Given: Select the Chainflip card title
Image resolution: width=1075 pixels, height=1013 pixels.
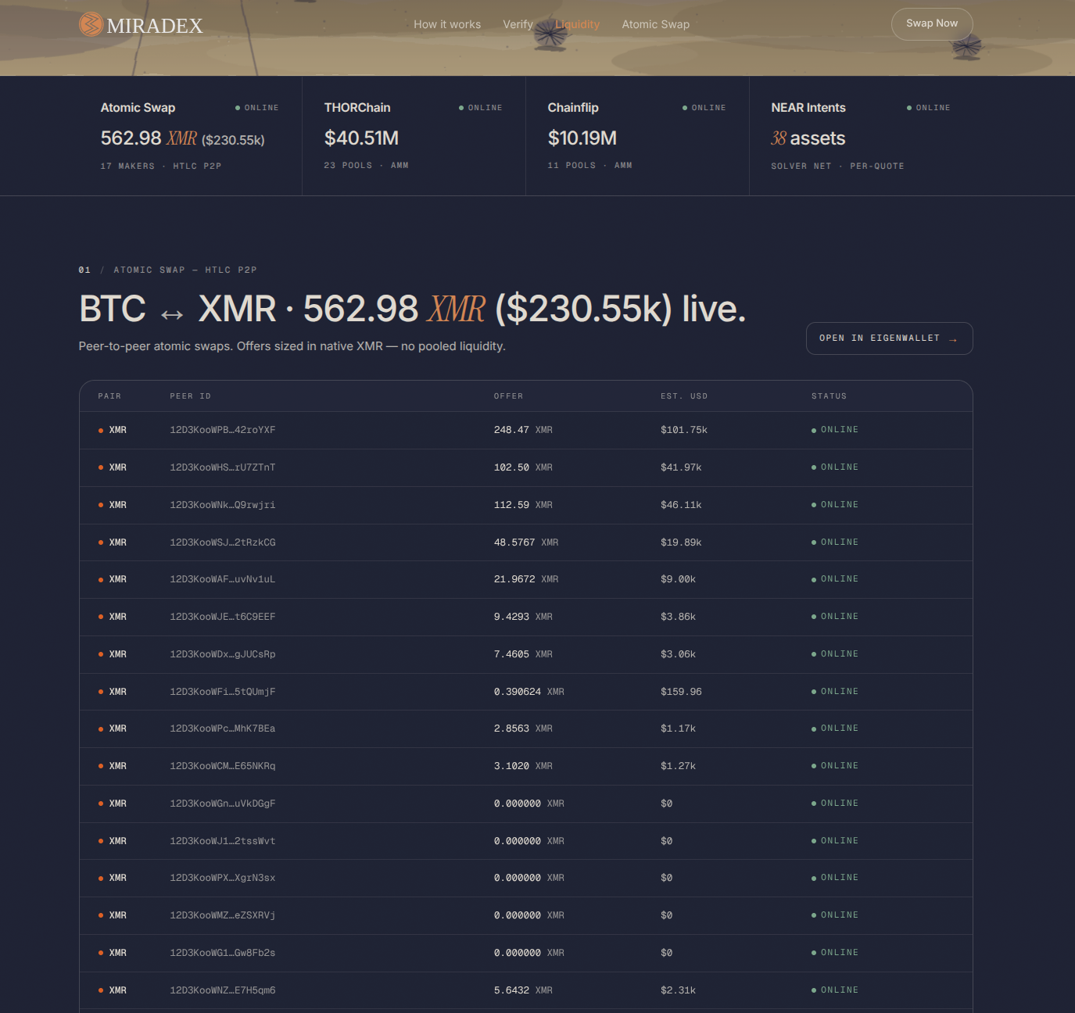Looking at the screenshot, I should point(573,108).
